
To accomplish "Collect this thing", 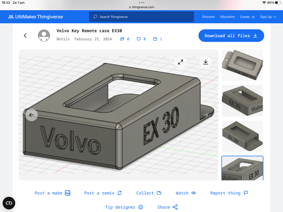I will [x=149, y=193].
